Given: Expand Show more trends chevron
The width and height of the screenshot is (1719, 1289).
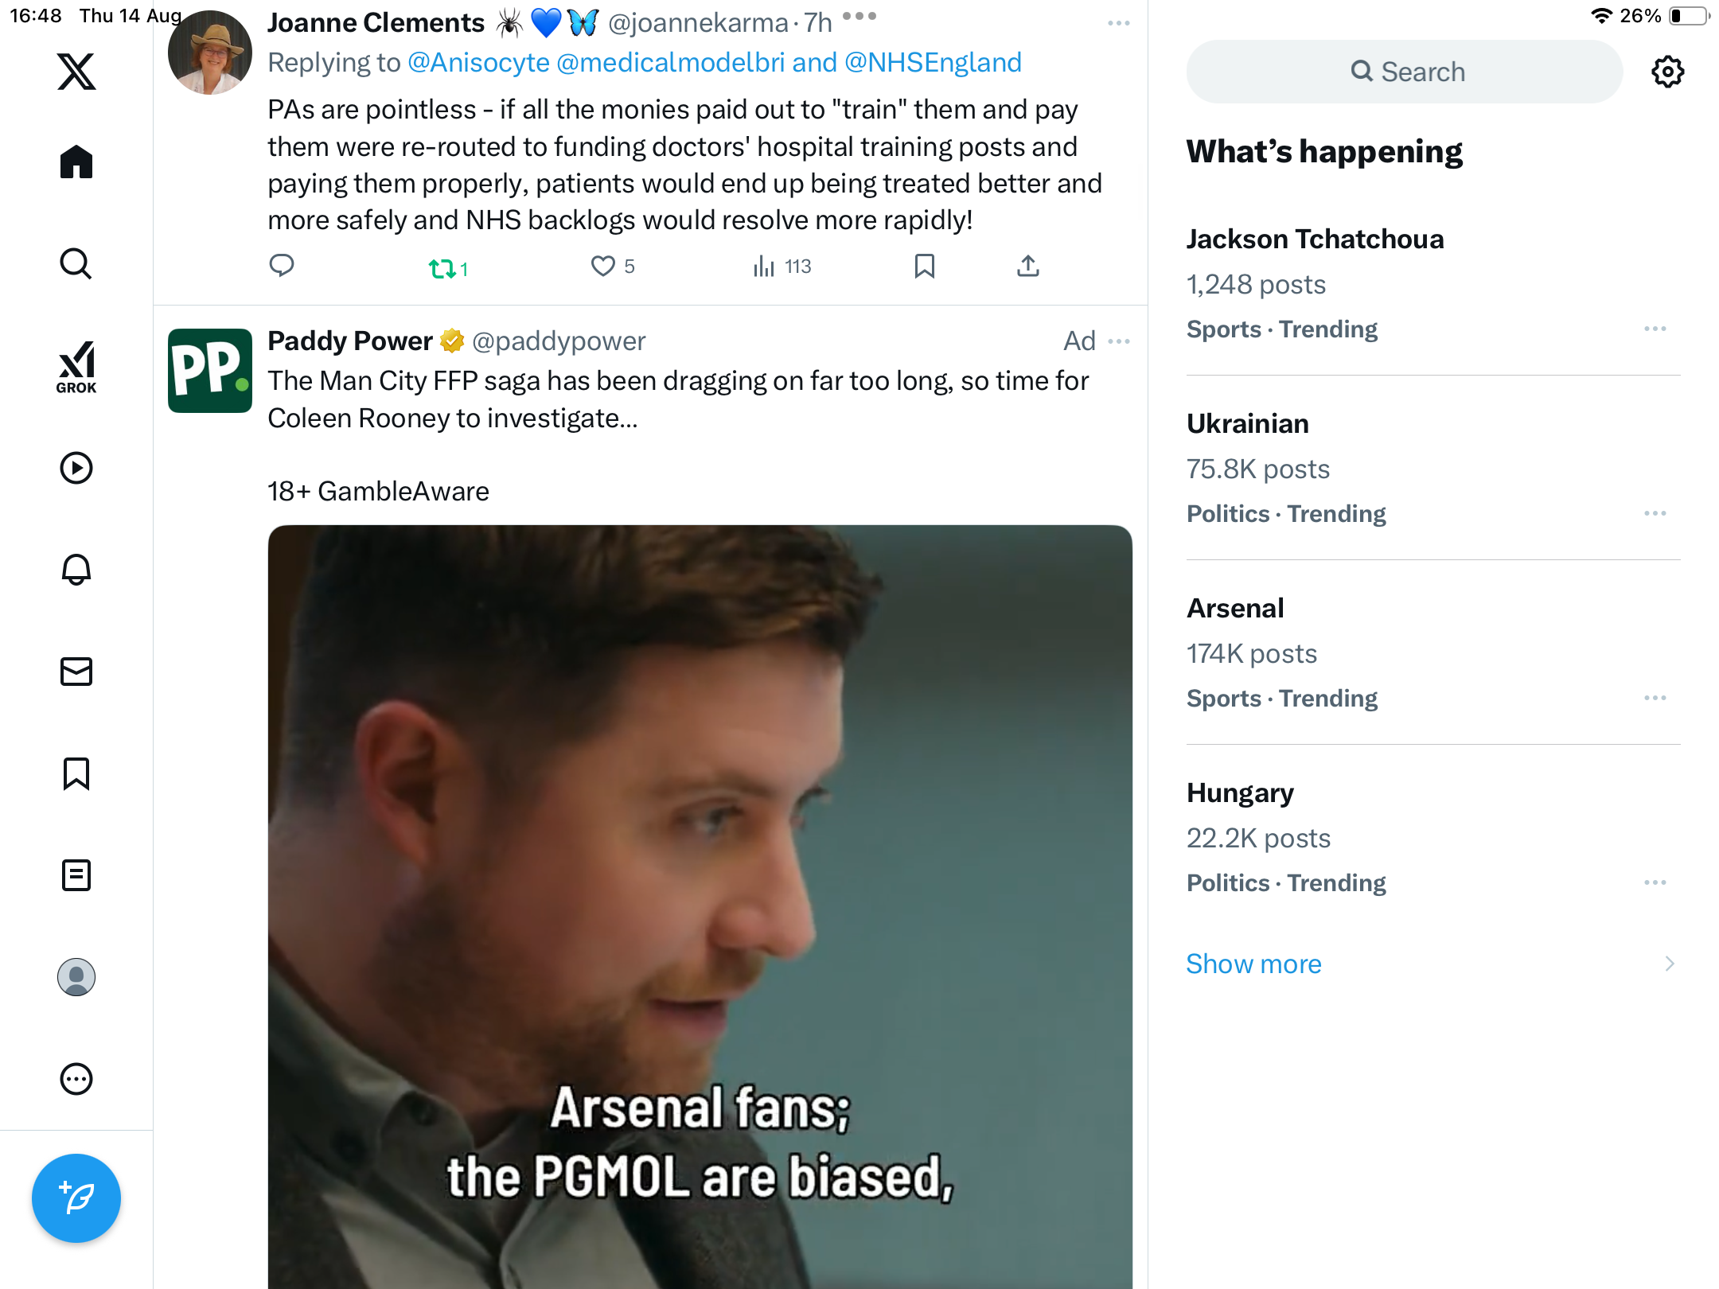Looking at the screenshot, I should [x=1669, y=964].
